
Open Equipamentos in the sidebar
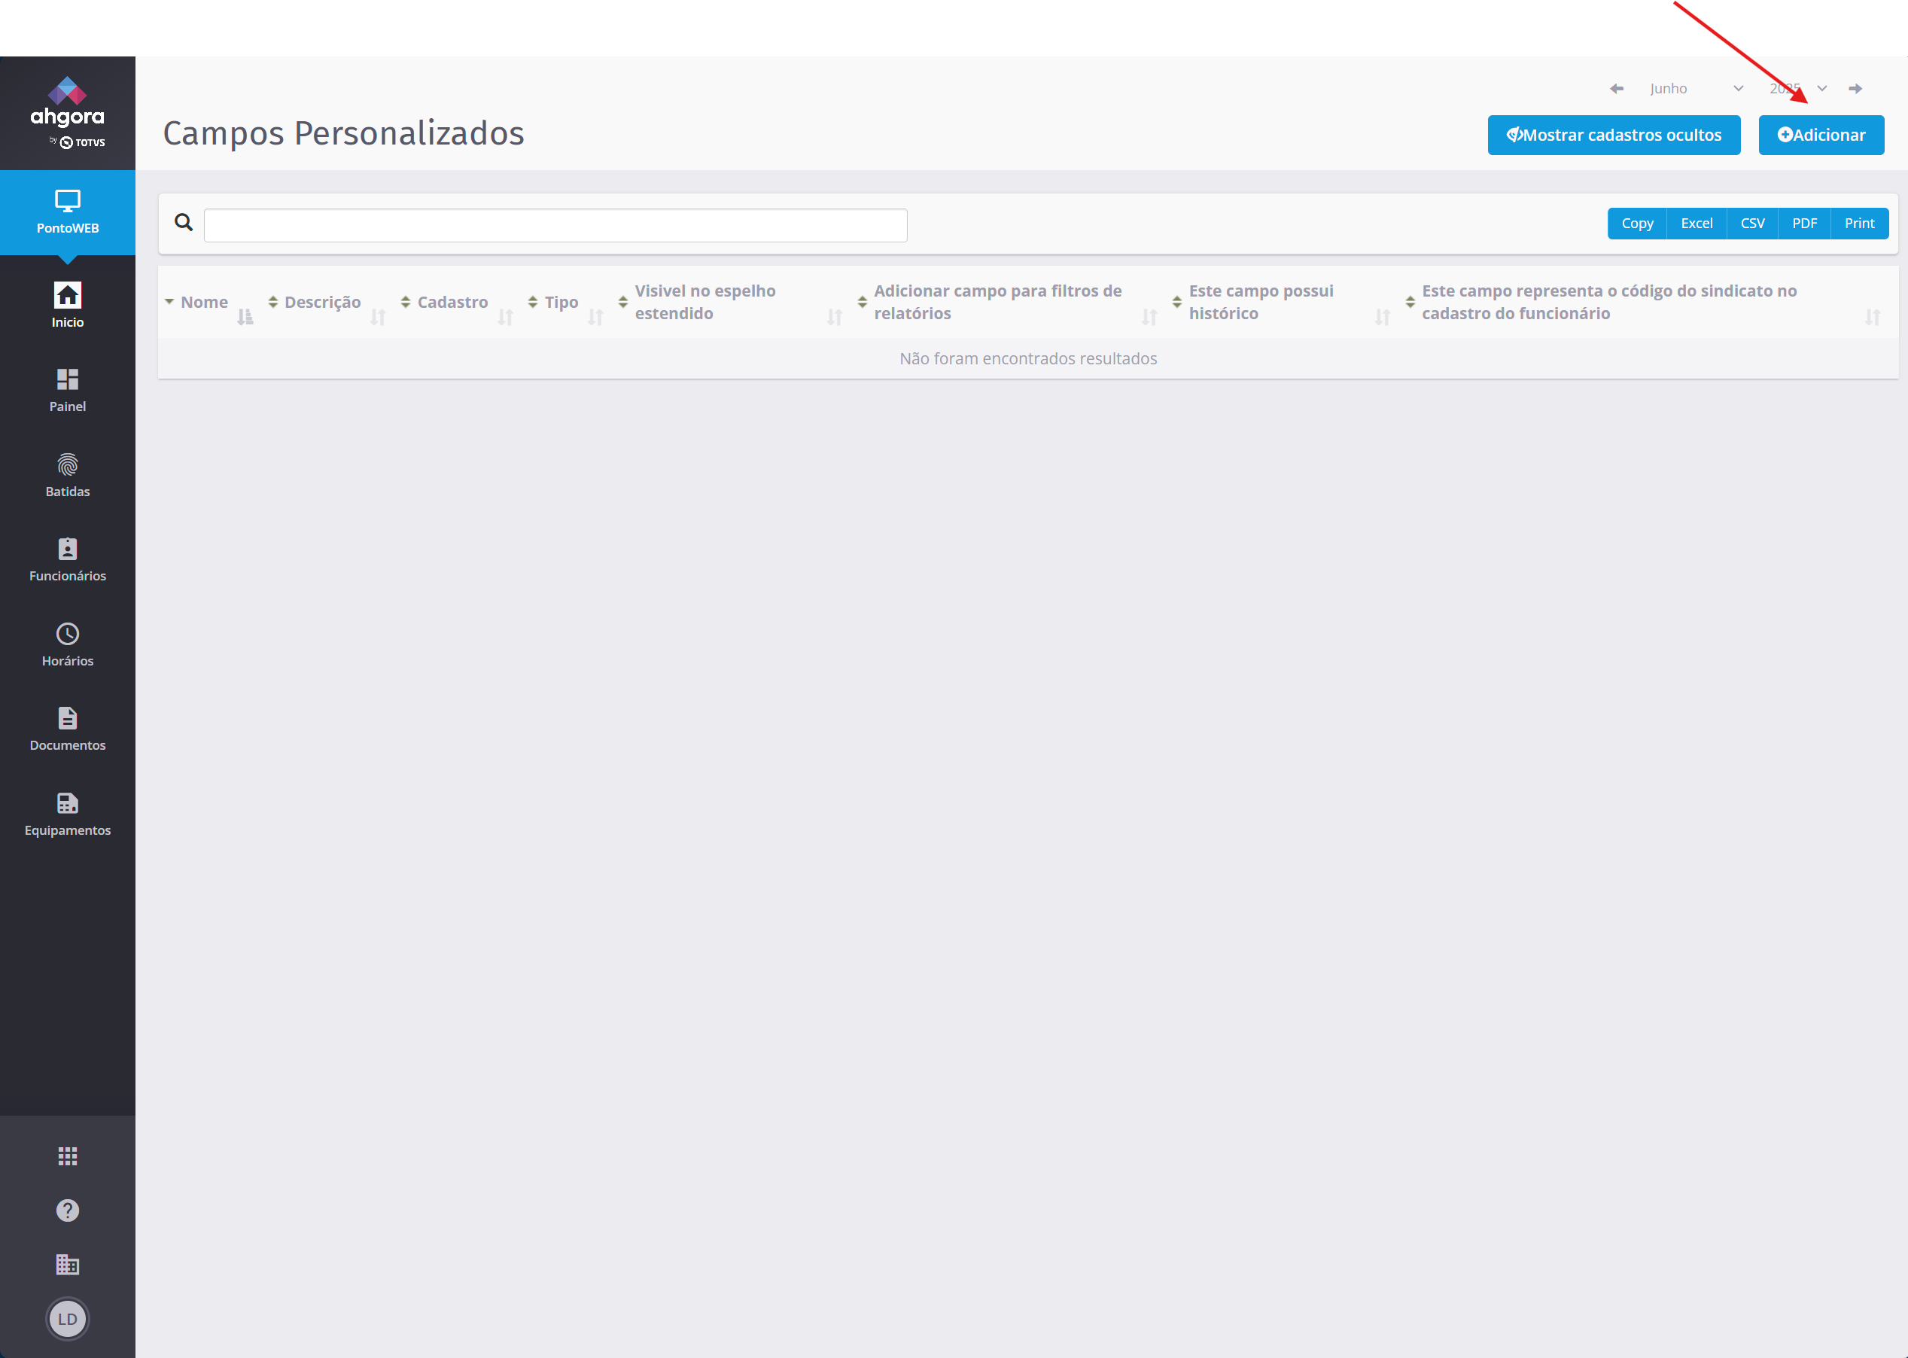pyautogui.click(x=67, y=814)
